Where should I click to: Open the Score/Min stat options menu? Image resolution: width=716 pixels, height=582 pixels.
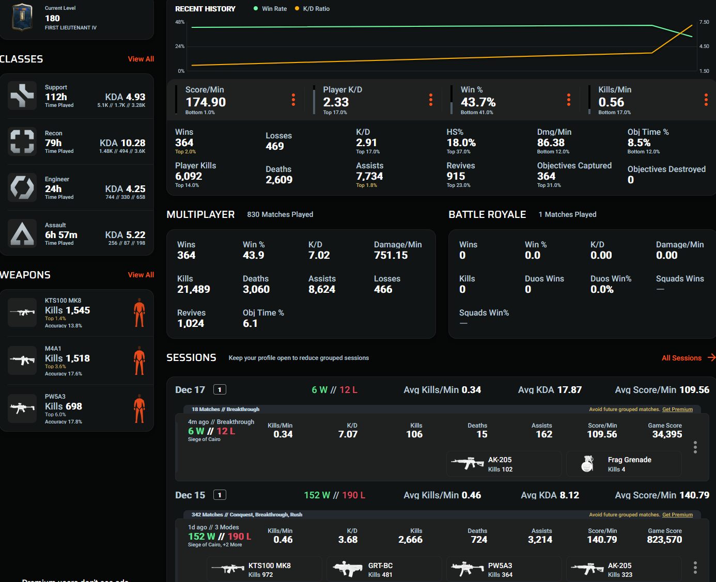(x=293, y=100)
